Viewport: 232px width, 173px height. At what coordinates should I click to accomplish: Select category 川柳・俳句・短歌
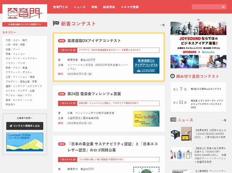[x=15, y=44]
